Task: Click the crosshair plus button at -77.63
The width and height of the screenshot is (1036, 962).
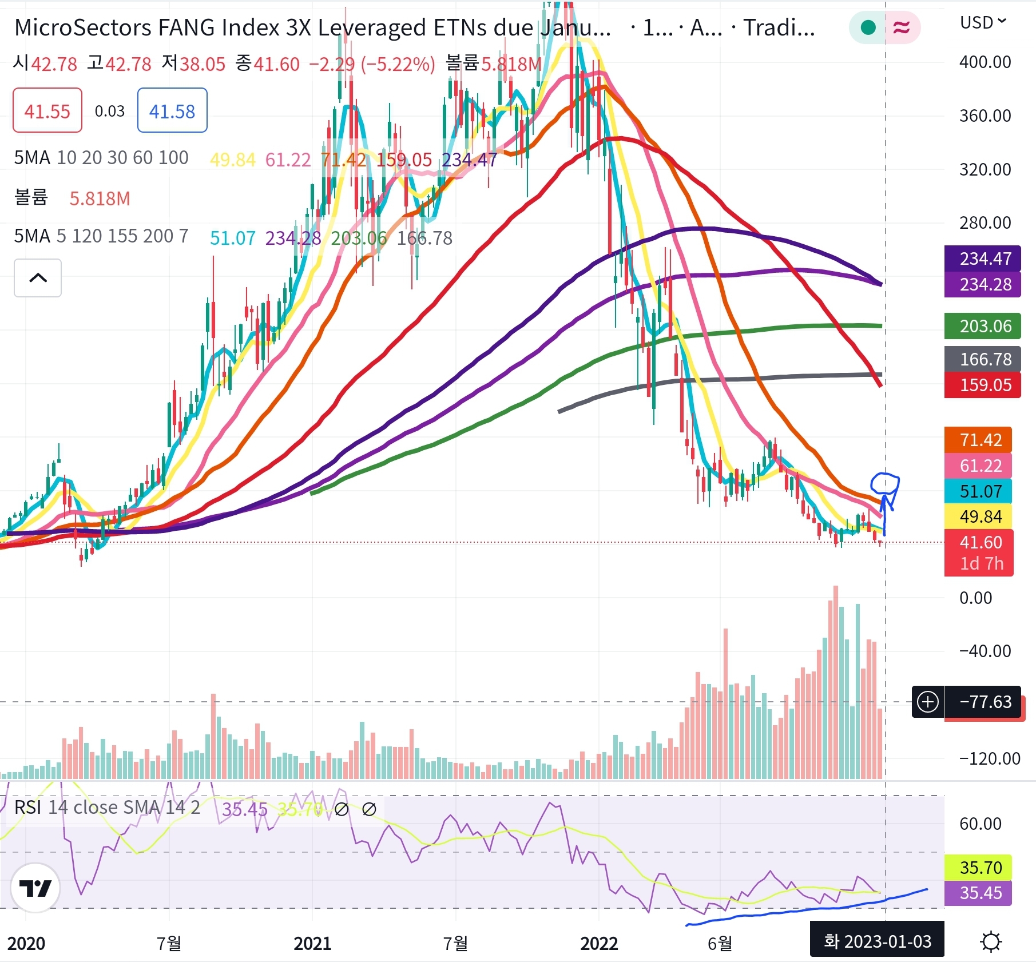Action: (927, 701)
